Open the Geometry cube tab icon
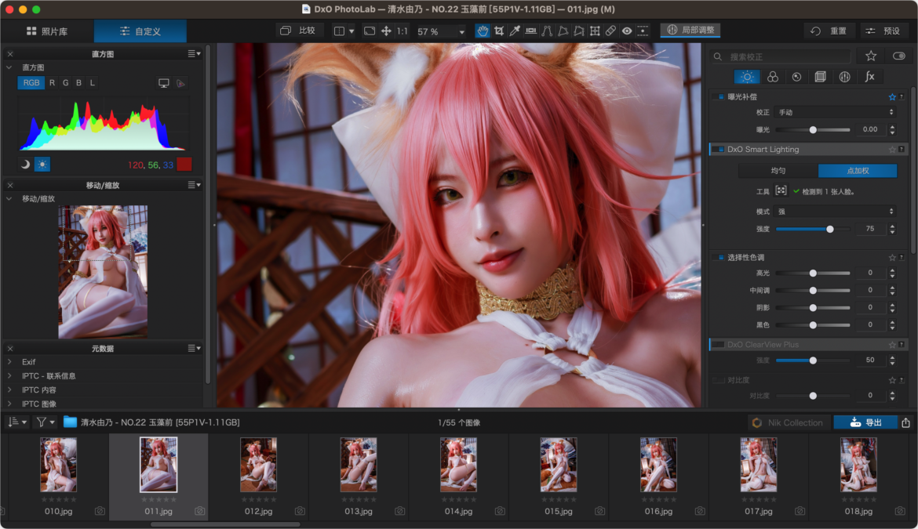 click(820, 77)
